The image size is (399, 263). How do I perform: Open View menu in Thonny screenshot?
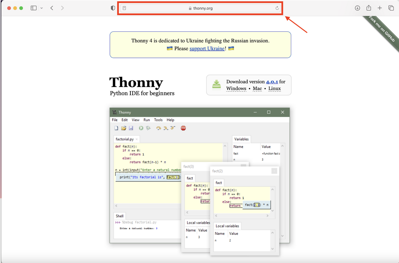(x=136, y=120)
